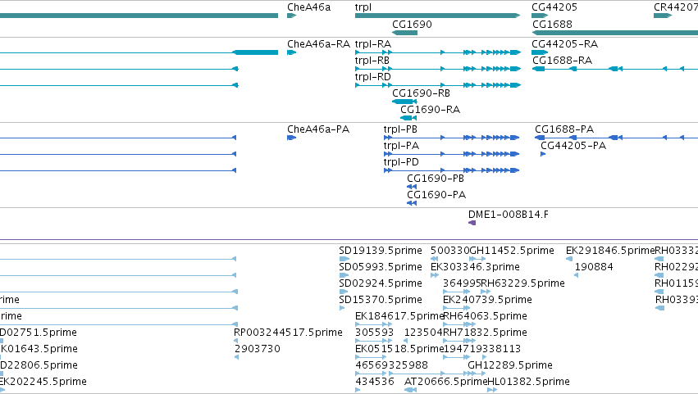Click the CG44205-RA transcript label
Image resolution: width=698 pixels, height=394 pixels.
coord(564,44)
